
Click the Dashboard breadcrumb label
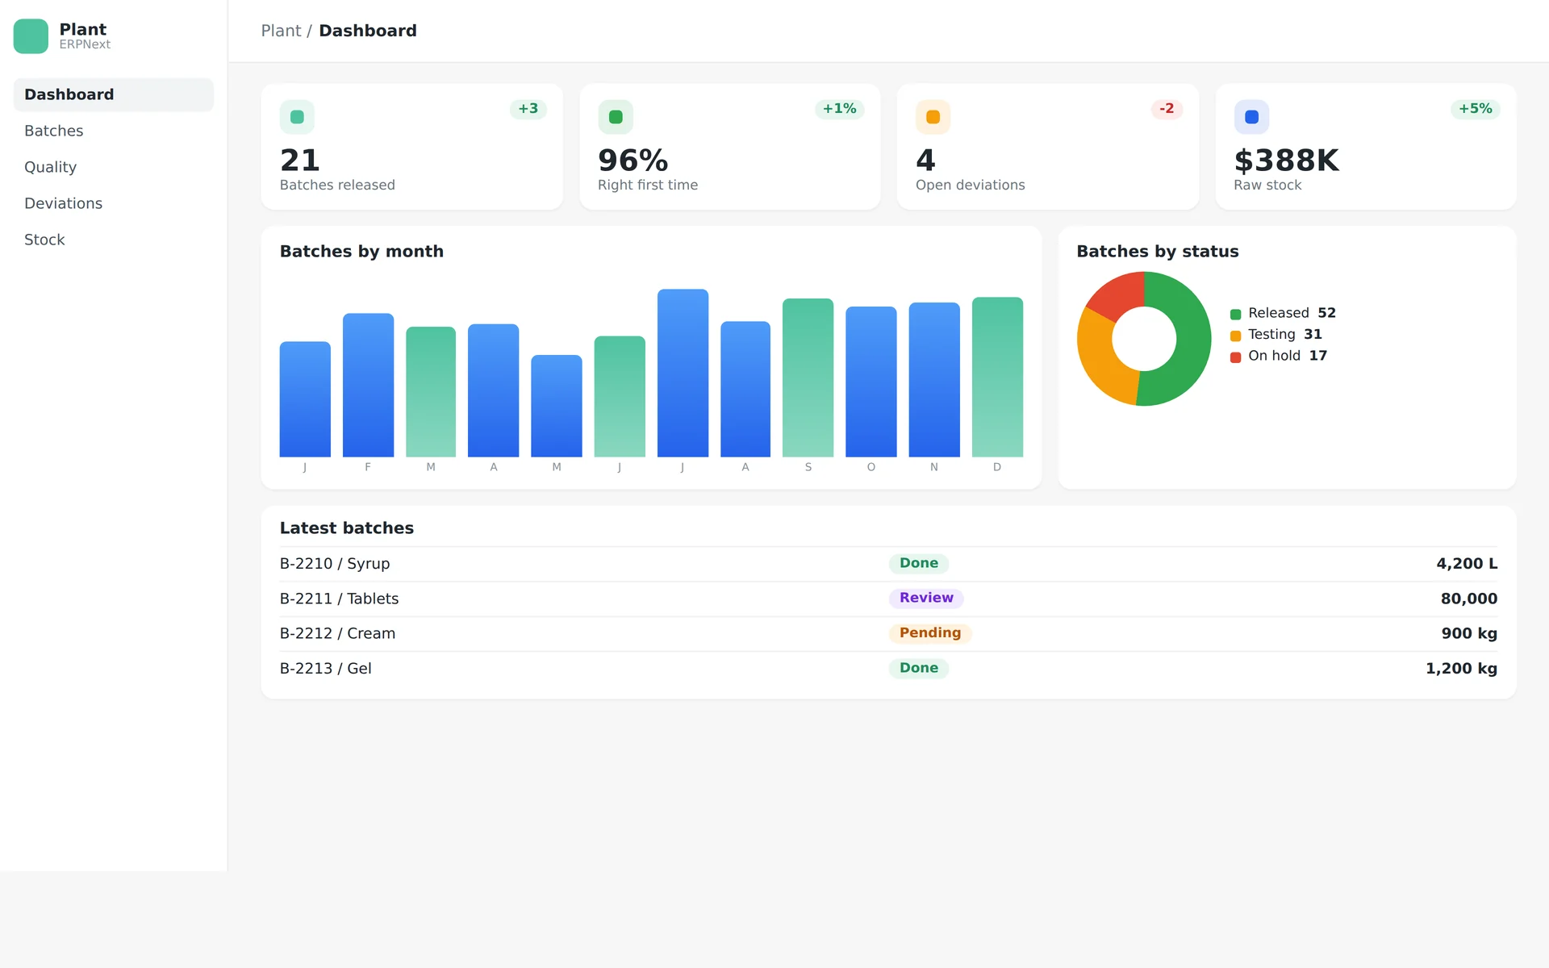tap(368, 31)
